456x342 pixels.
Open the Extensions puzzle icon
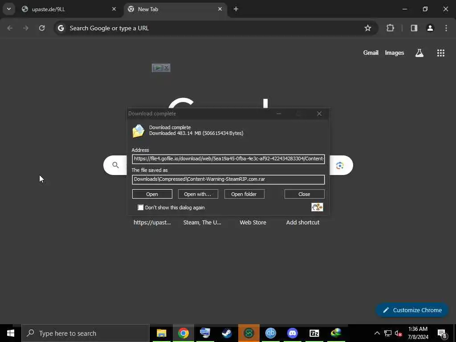[390, 28]
